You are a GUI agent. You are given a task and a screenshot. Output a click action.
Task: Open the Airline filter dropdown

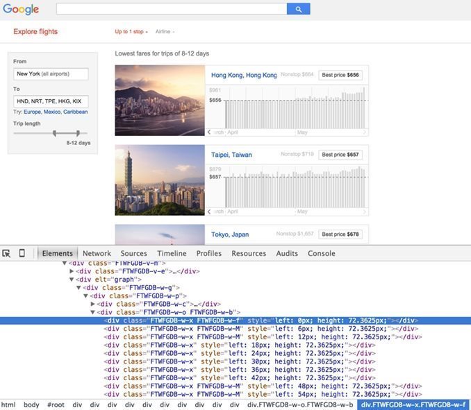165,32
